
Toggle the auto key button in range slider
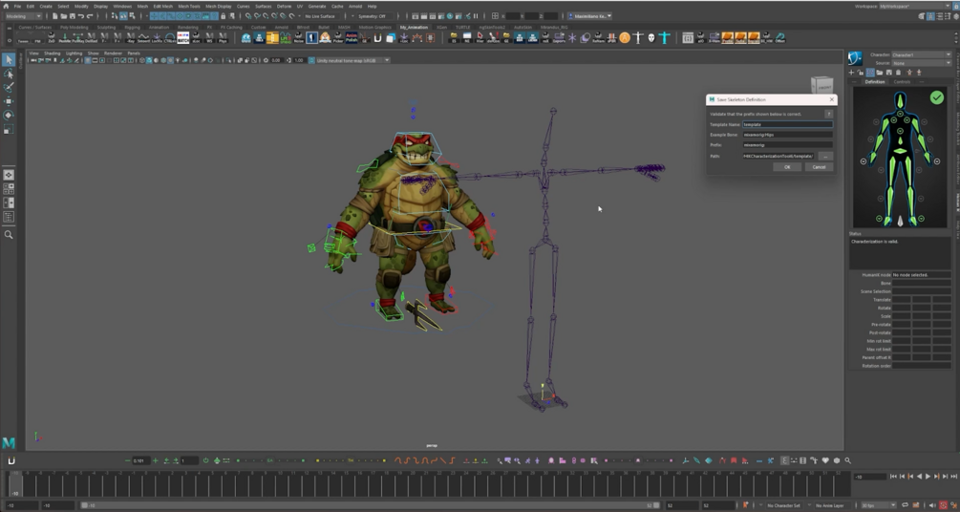943,505
